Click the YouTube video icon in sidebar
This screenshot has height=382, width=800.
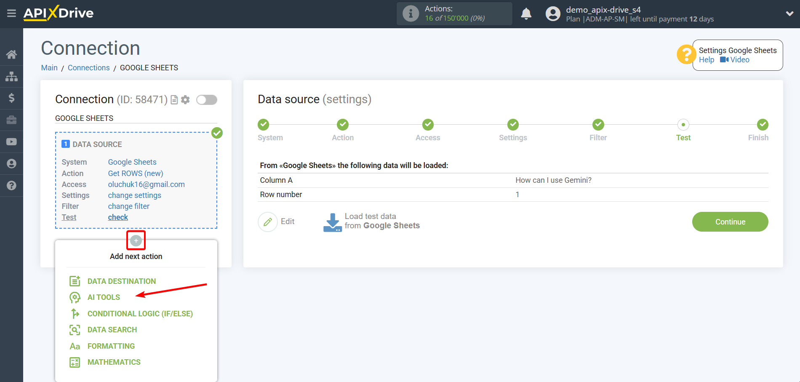[11, 142]
